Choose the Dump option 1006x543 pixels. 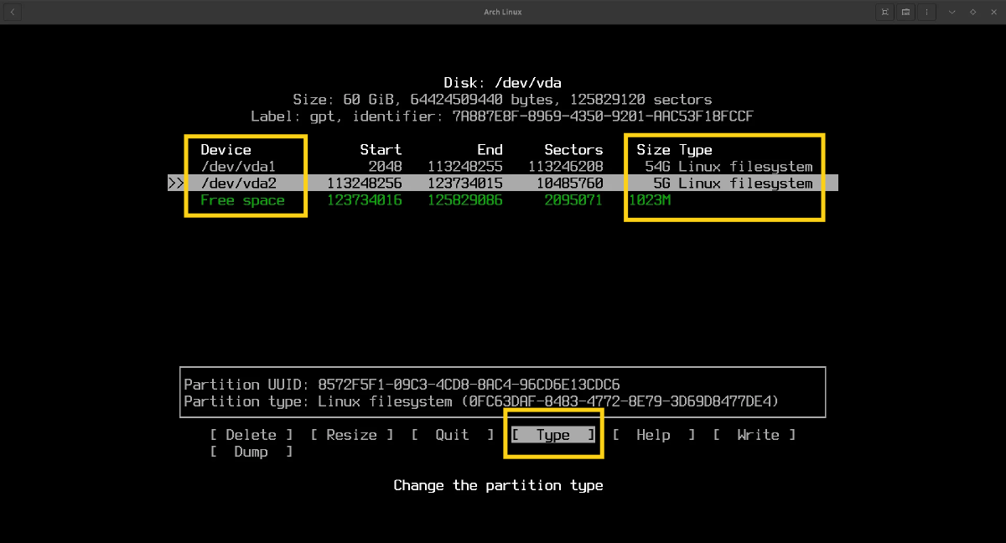click(x=251, y=452)
